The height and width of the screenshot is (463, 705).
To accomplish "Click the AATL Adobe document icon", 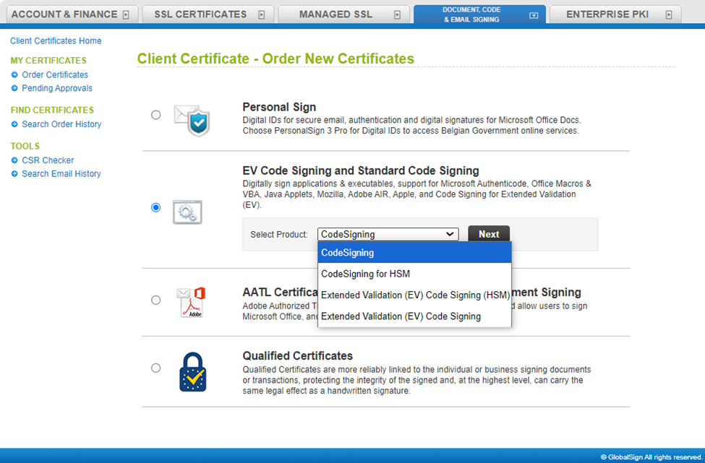I will [x=191, y=302].
